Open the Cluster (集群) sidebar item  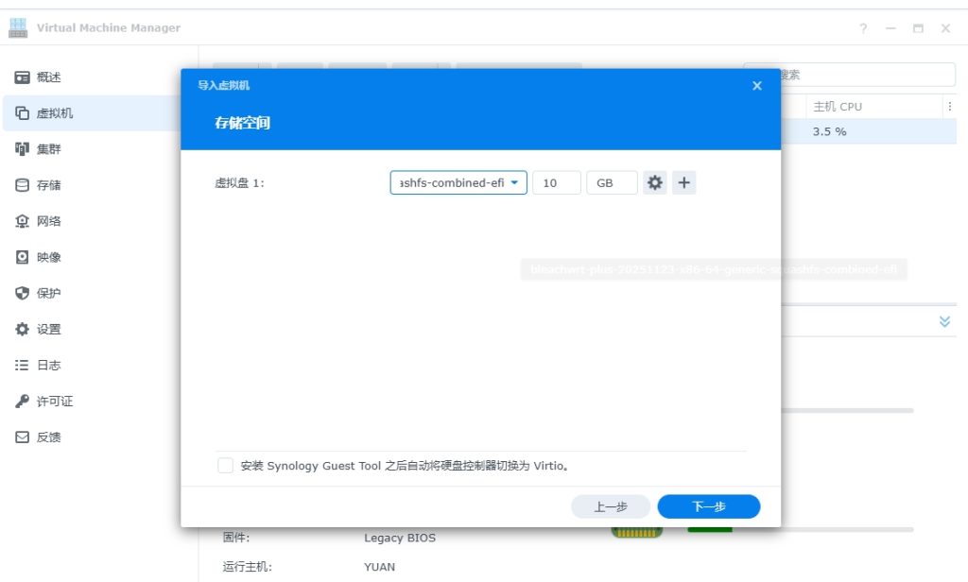point(23,149)
